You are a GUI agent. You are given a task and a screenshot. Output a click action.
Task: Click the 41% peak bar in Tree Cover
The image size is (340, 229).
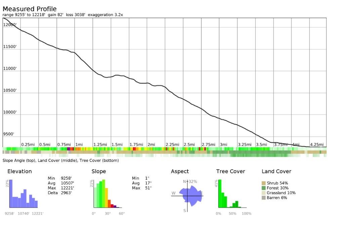point(219,193)
